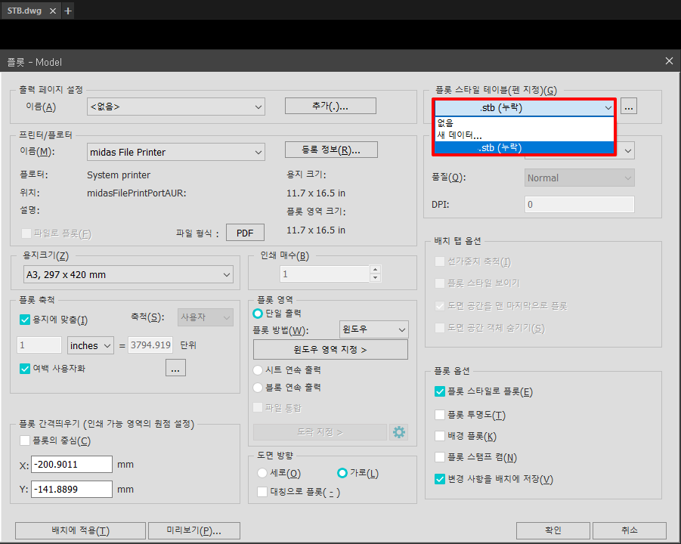Open the custom margins ellipsis button

pos(175,369)
